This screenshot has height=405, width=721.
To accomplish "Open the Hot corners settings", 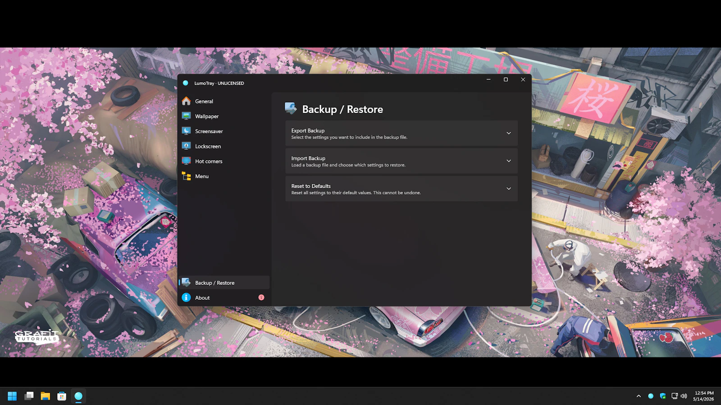I will 224,161.
